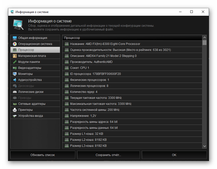Click the chip icon on the Название row
The height and width of the screenshot is (169, 217).
(67, 44)
